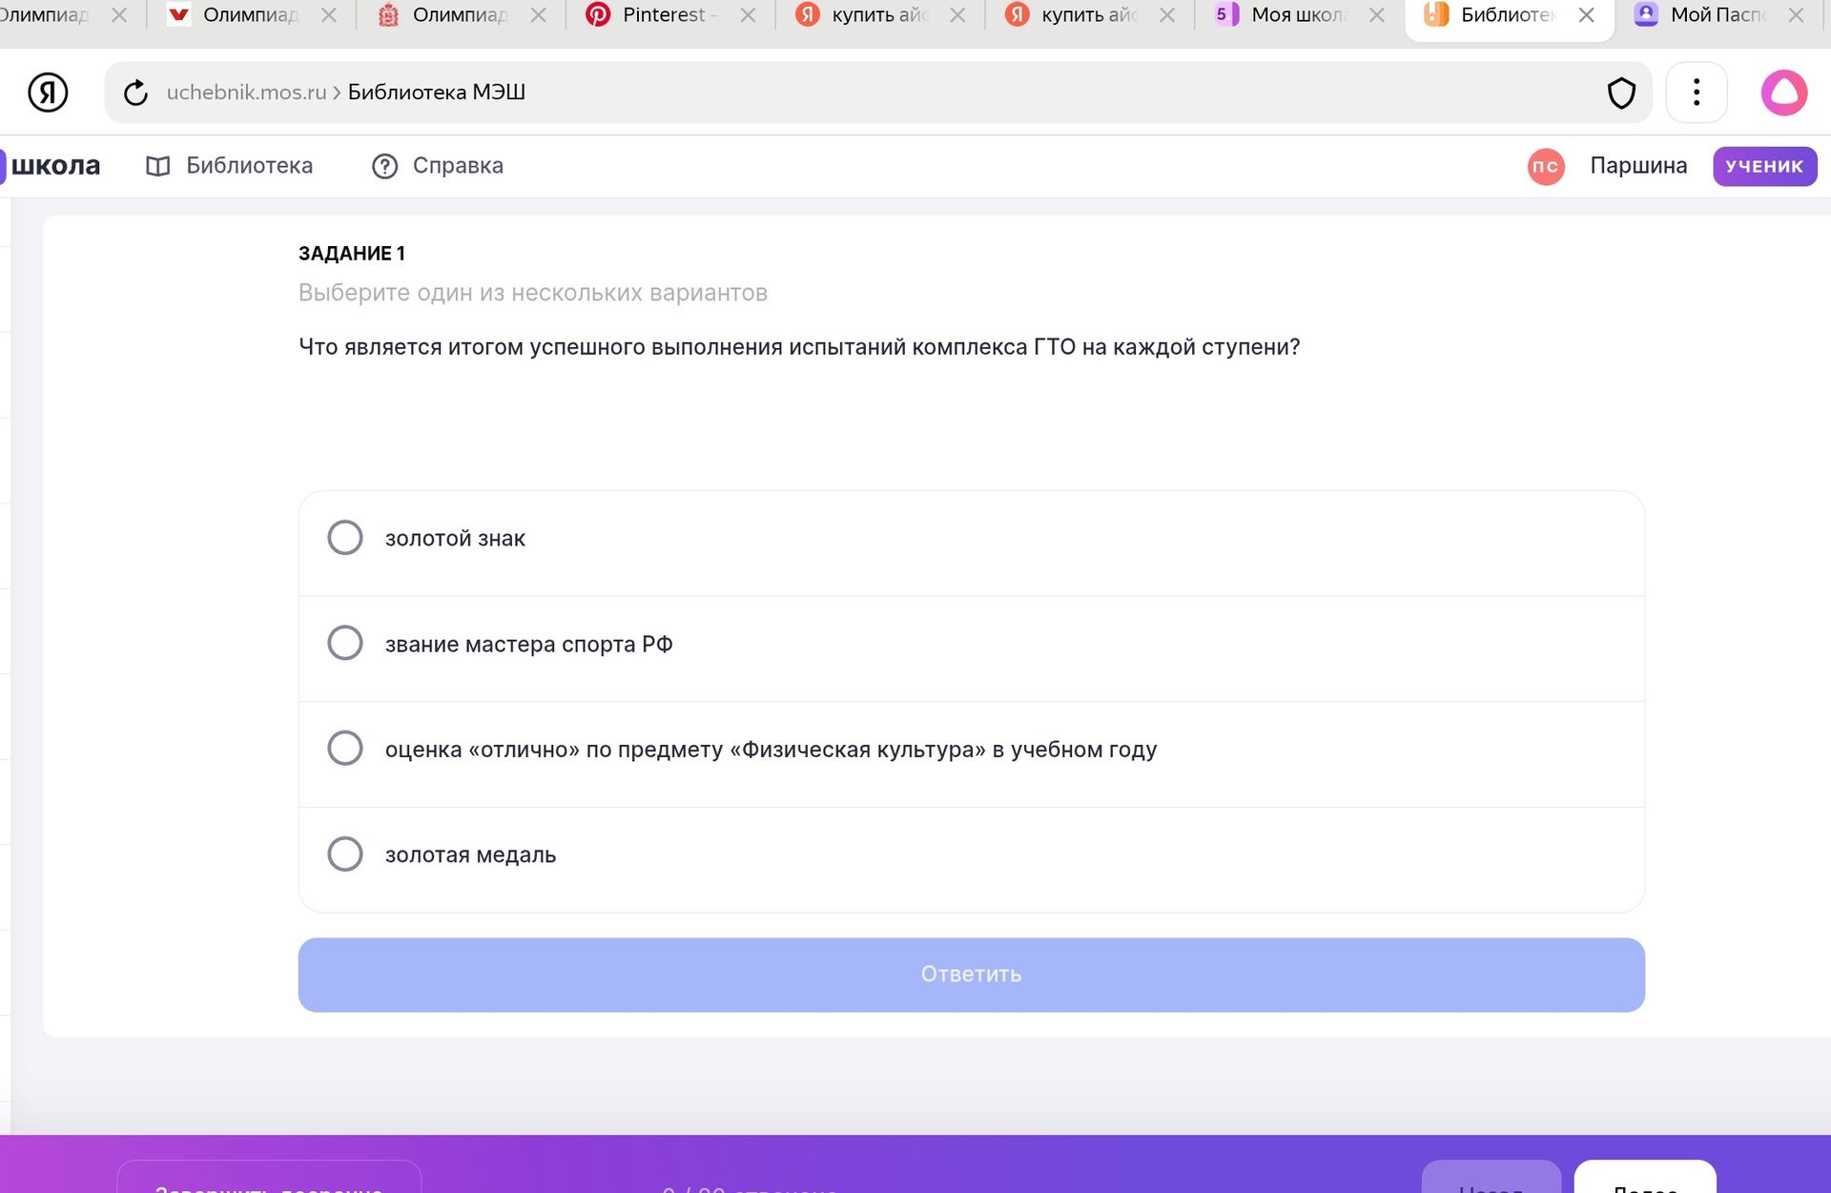
Task: Open the Библиотека link in header
Action: pos(249,166)
